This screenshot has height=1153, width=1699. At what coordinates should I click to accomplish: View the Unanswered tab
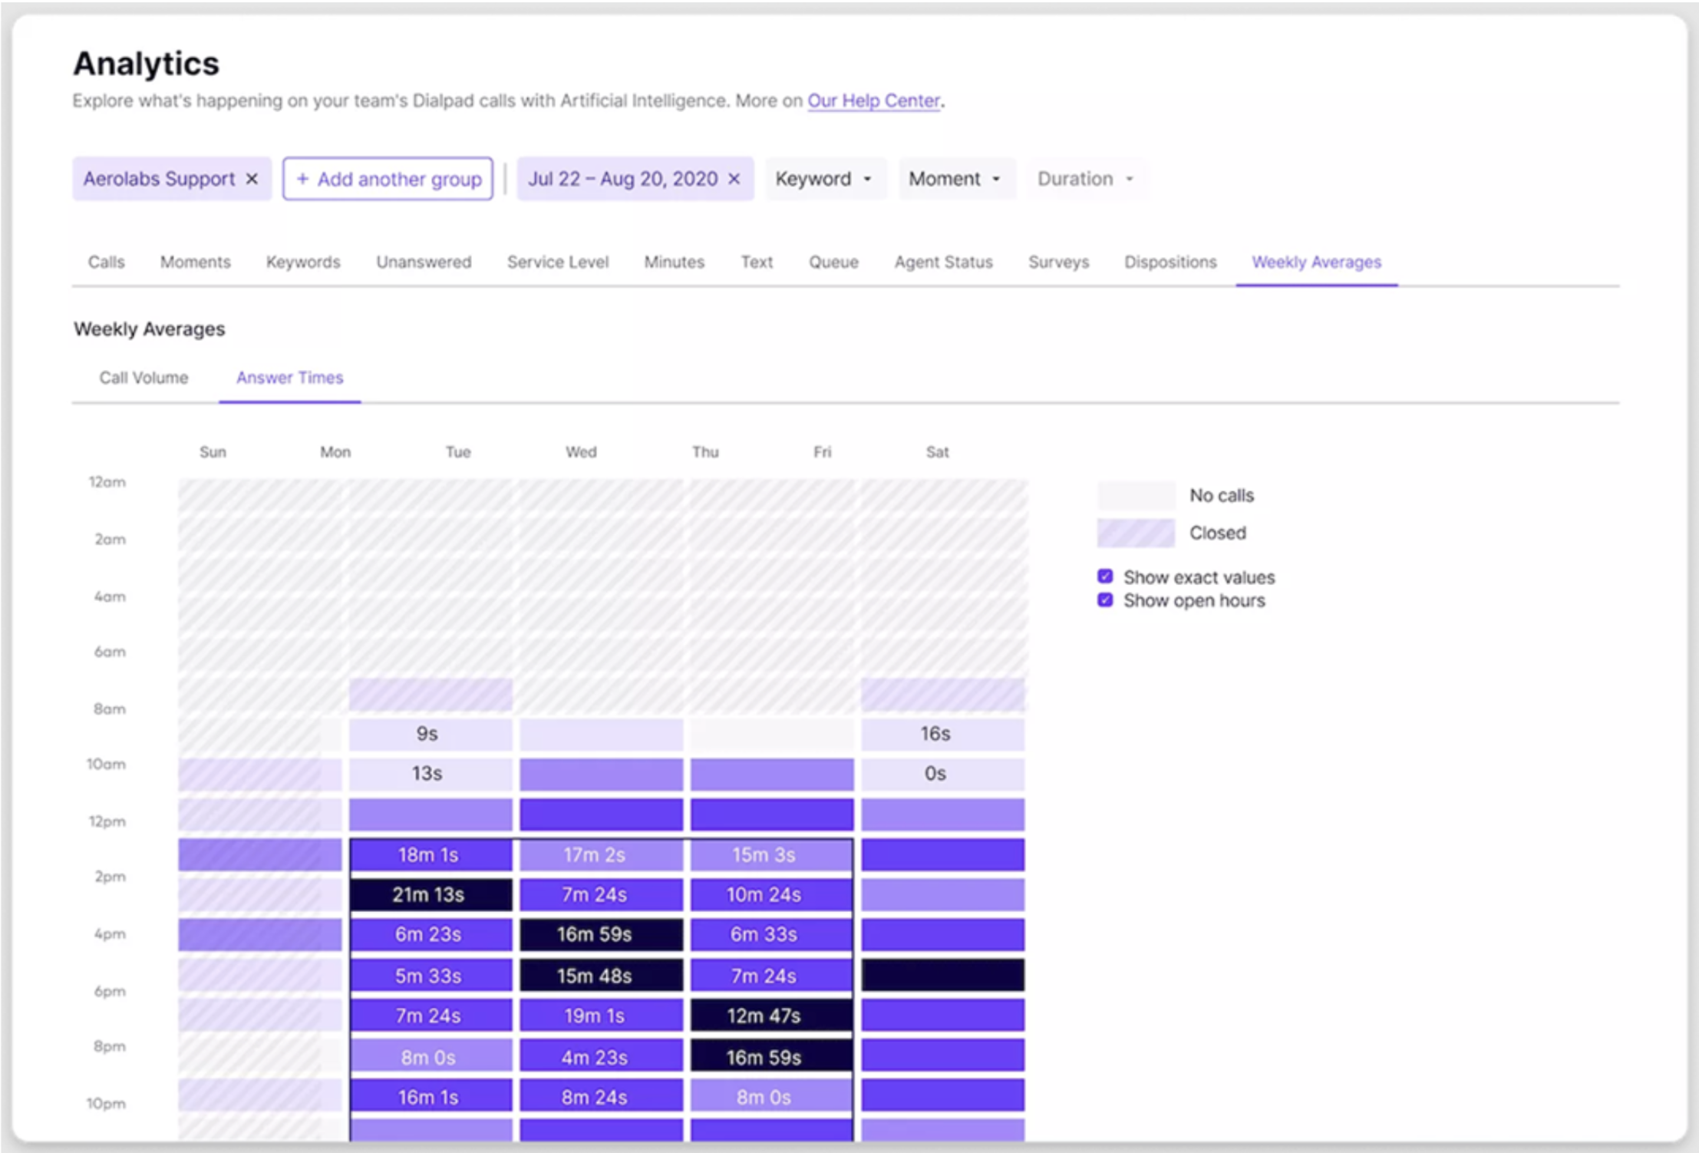(x=424, y=262)
